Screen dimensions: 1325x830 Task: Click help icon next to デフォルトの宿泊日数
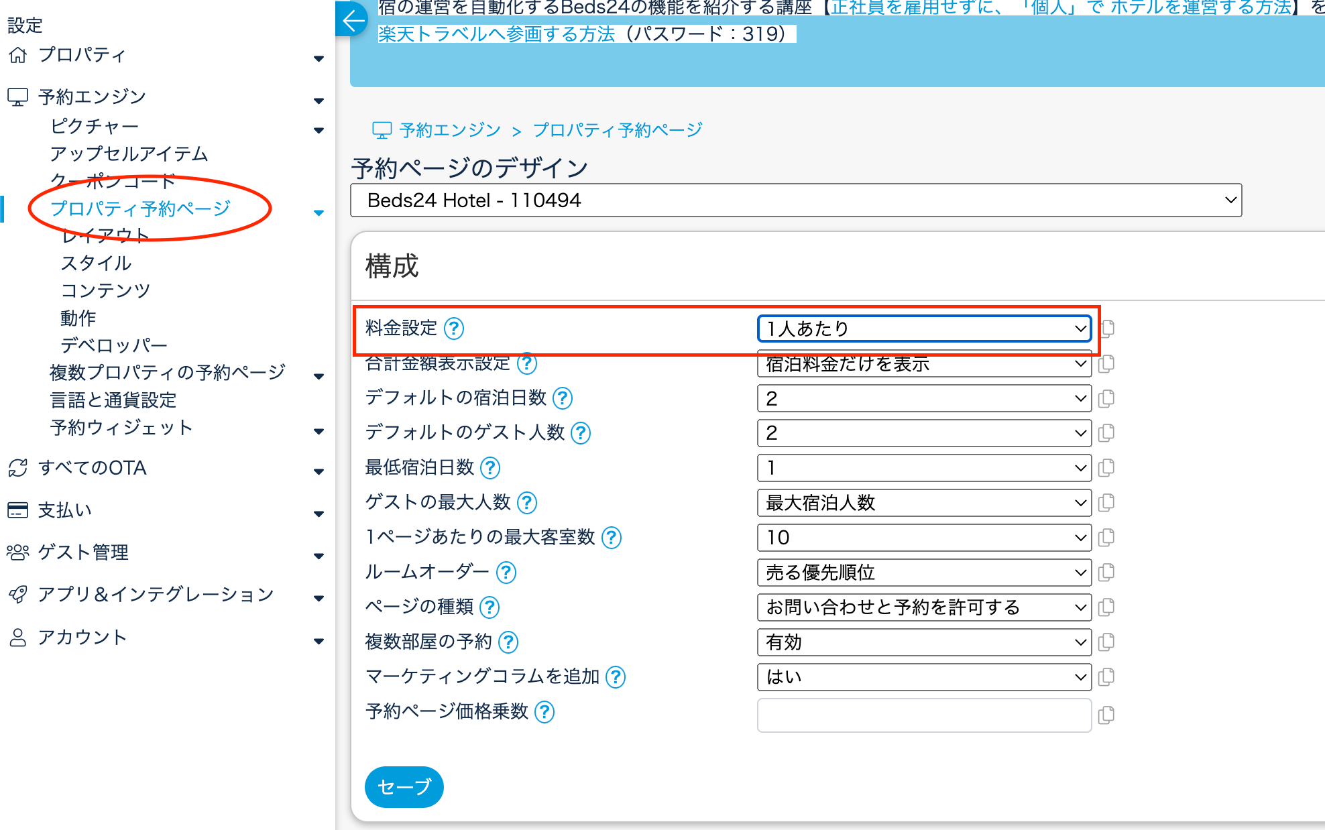[562, 398]
